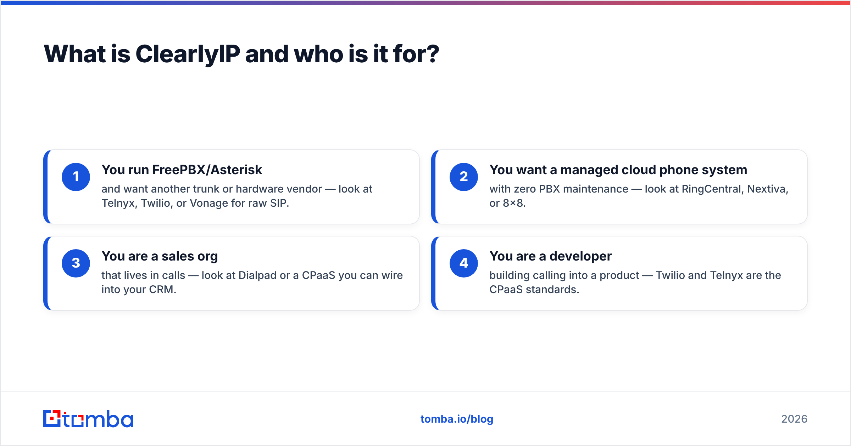Click the 2026 year label

[794, 419]
